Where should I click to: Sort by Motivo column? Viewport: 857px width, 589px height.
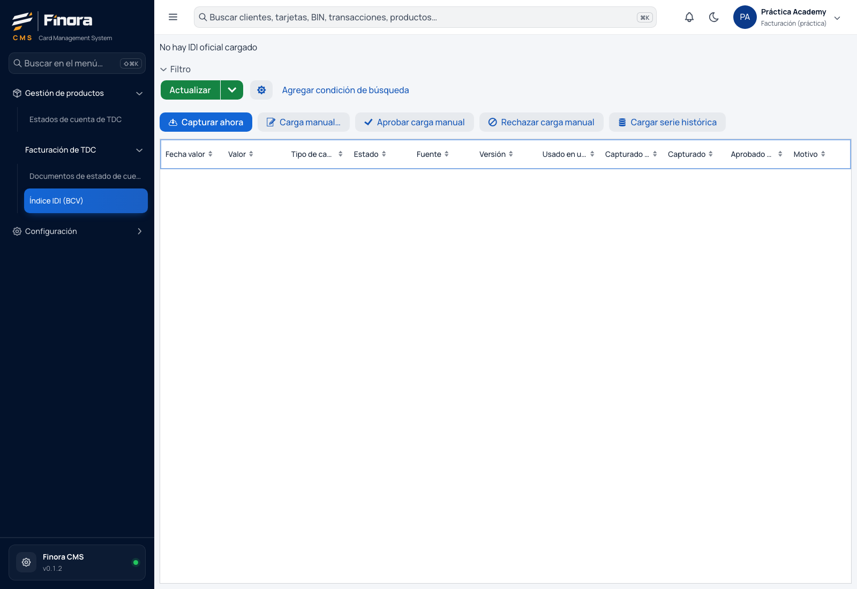(809, 154)
